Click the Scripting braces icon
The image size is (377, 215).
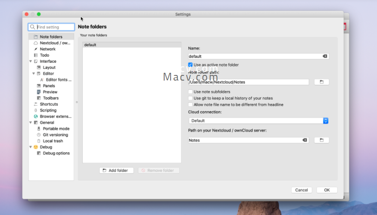coord(36,110)
